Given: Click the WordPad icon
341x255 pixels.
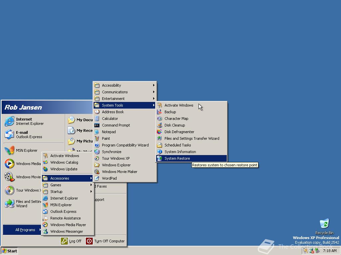Looking at the screenshot, I should coord(97,178).
